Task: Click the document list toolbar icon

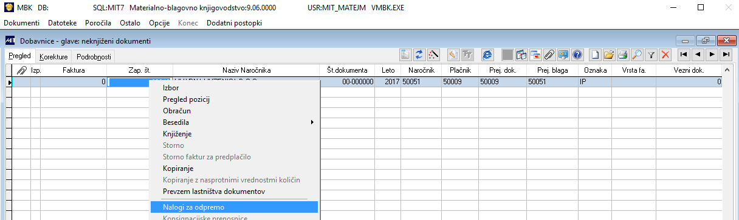Action: (406, 55)
